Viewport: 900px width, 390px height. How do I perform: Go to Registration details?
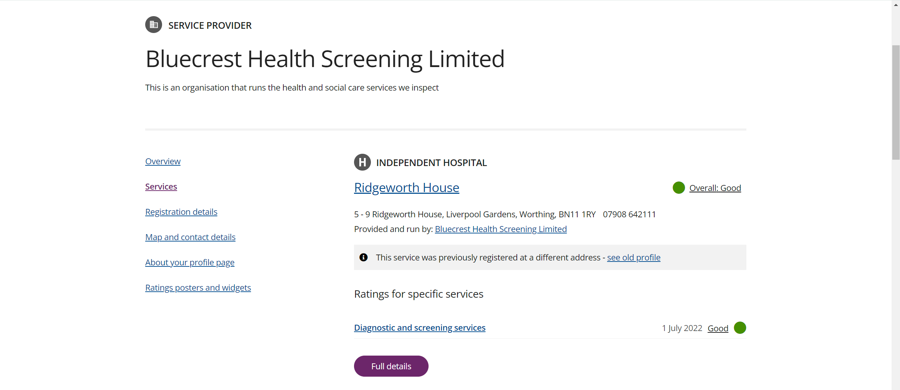[x=181, y=212]
